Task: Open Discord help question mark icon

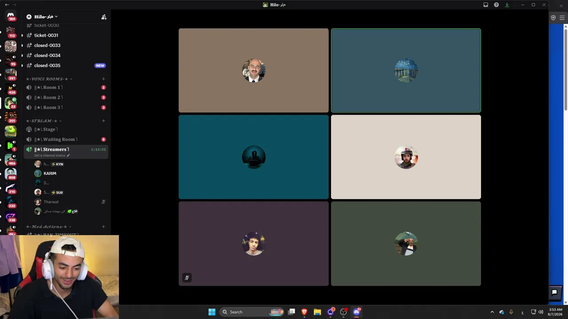Action: click(x=496, y=5)
